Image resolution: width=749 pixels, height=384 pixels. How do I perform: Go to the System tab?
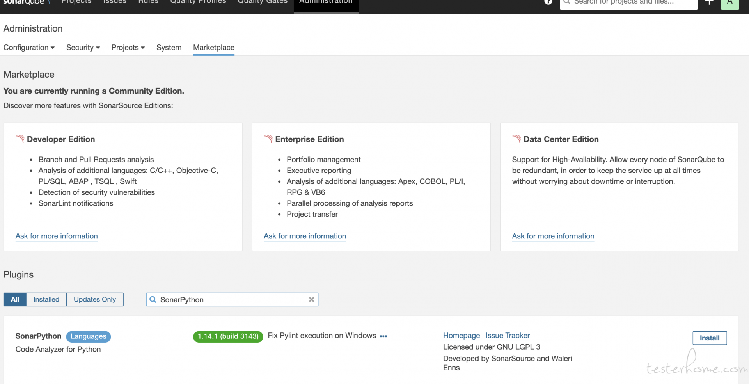169,48
